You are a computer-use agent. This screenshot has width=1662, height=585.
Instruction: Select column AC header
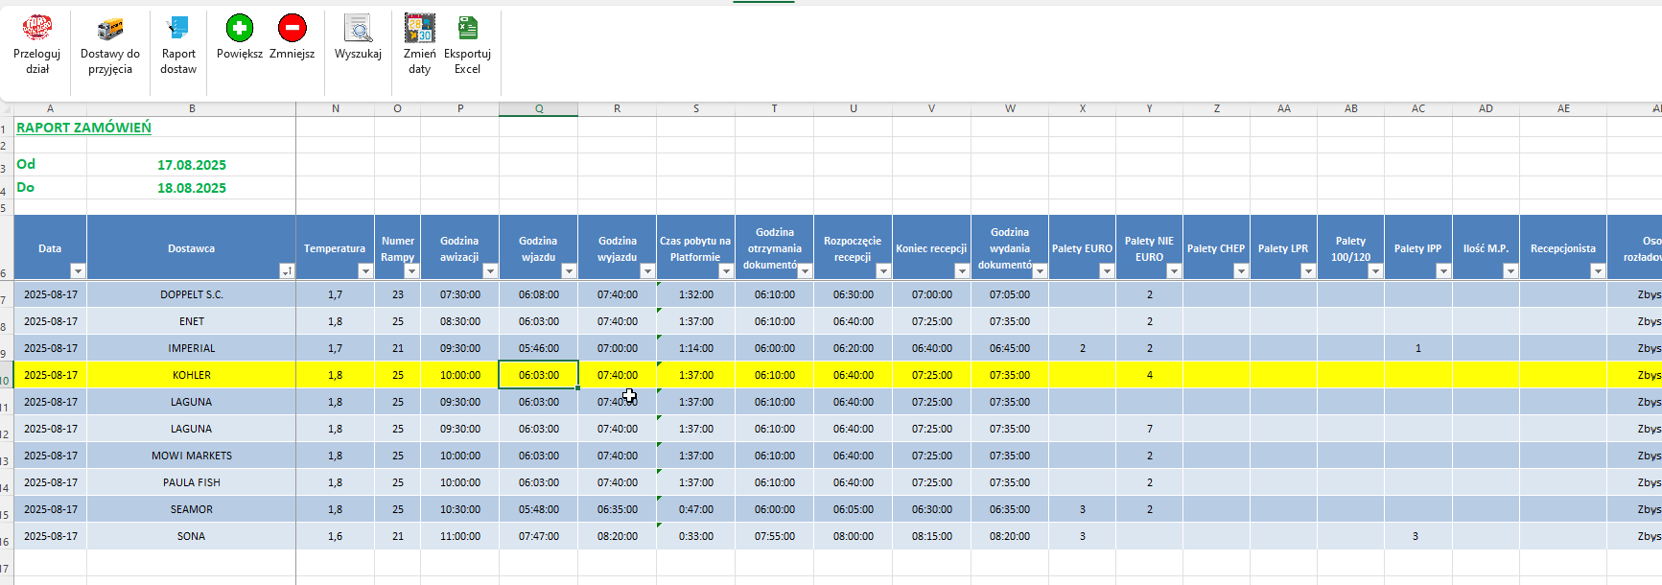(1418, 109)
